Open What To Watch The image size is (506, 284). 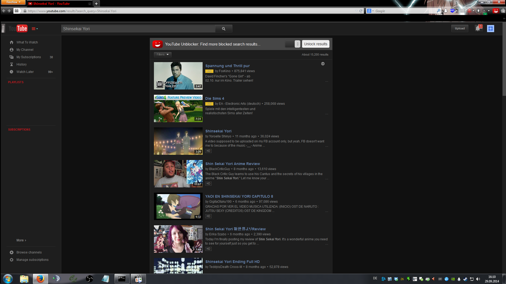[x=27, y=42]
